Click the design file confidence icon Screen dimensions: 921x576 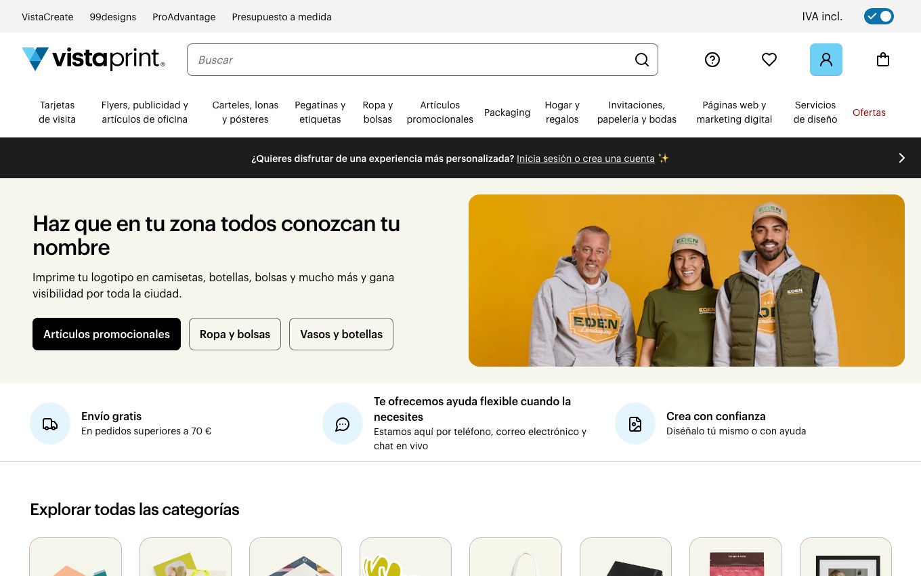[x=635, y=424]
